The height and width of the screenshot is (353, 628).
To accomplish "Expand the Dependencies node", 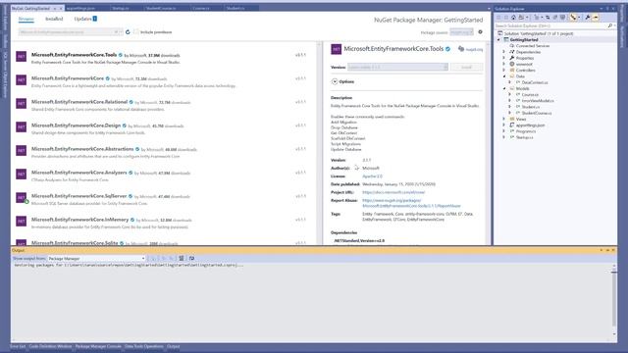I will (503, 52).
